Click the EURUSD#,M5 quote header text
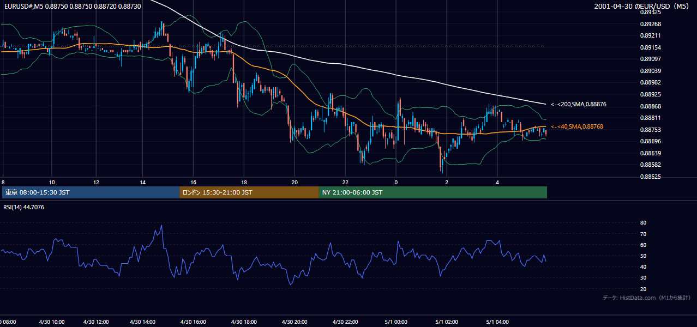 click(71, 6)
